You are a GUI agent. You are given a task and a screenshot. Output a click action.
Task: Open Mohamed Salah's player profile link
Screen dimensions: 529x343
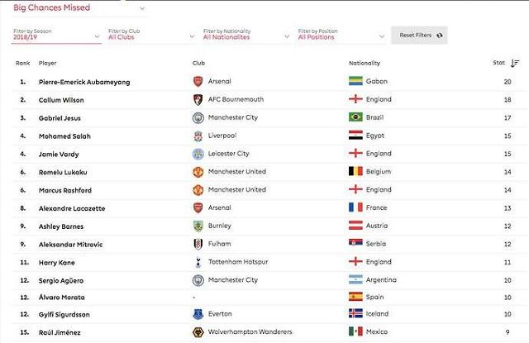click(x=64, y=136)
